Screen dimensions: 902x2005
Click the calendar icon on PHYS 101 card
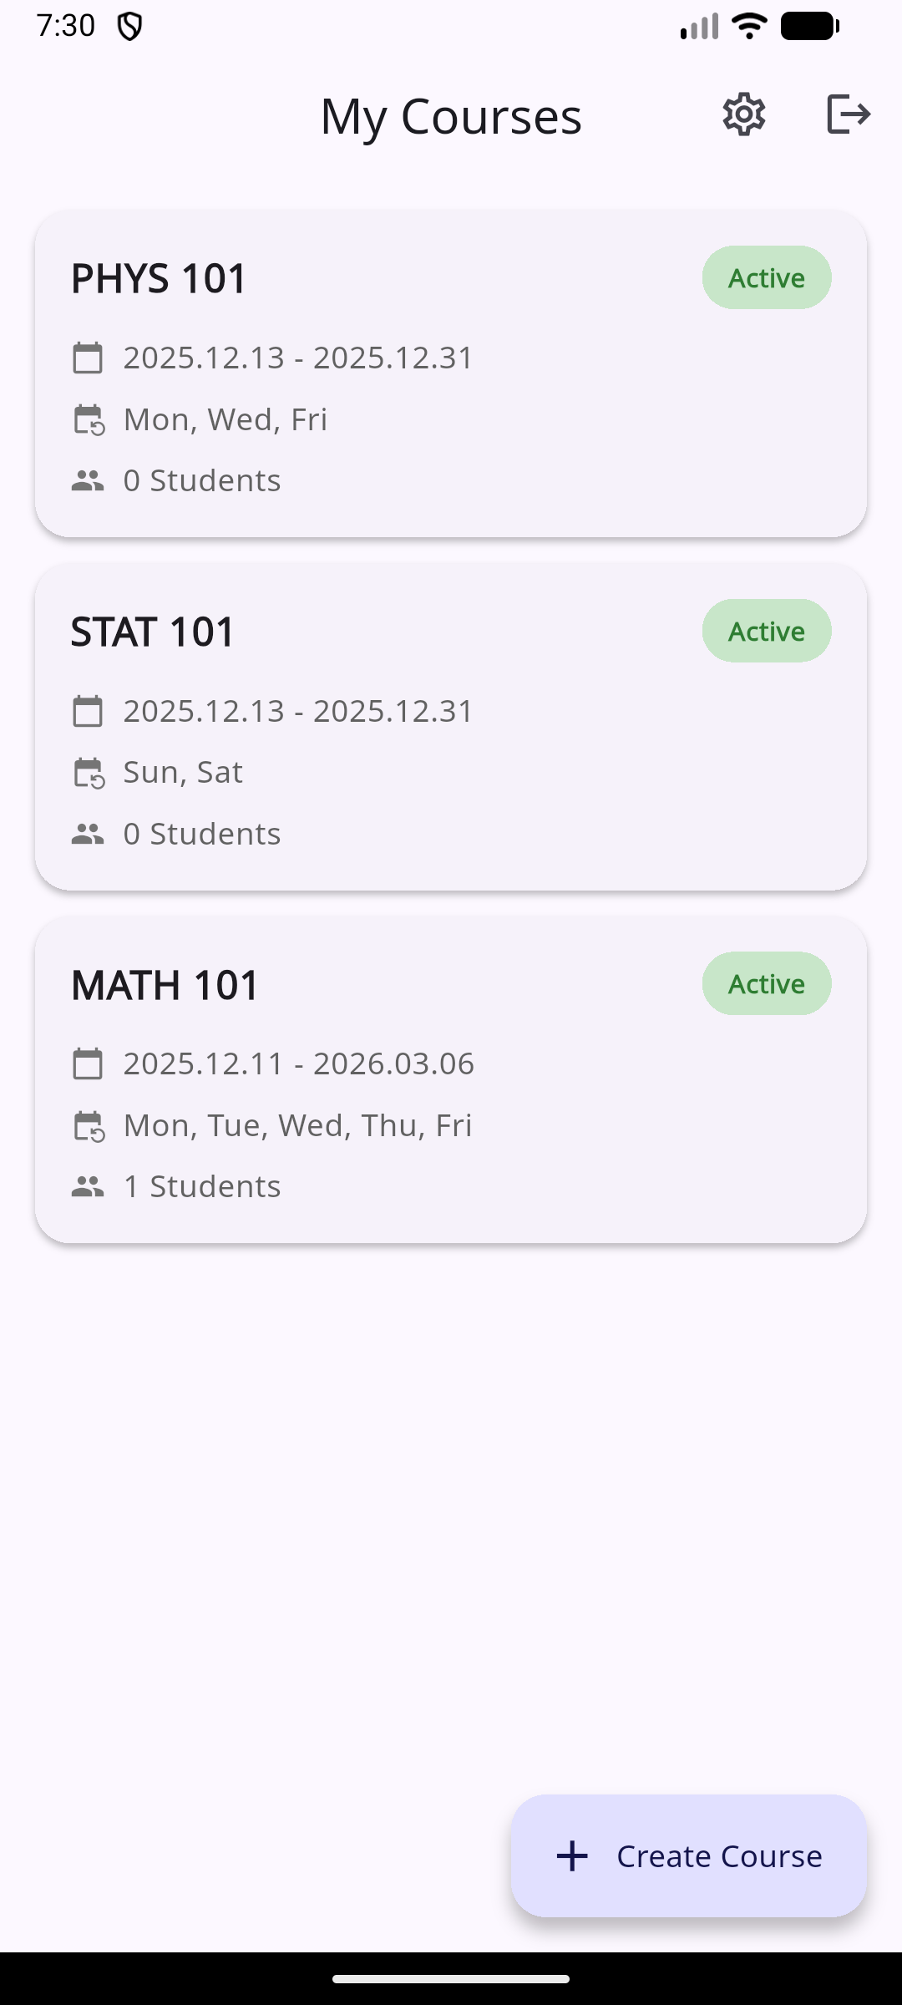pyautogui.click(x=88, y=357)
